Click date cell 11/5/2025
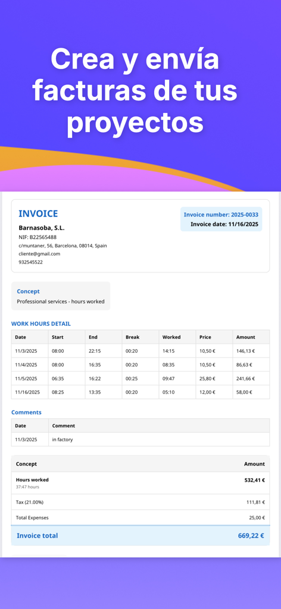Viewport: 281px width, 609px height. [26, 379]
